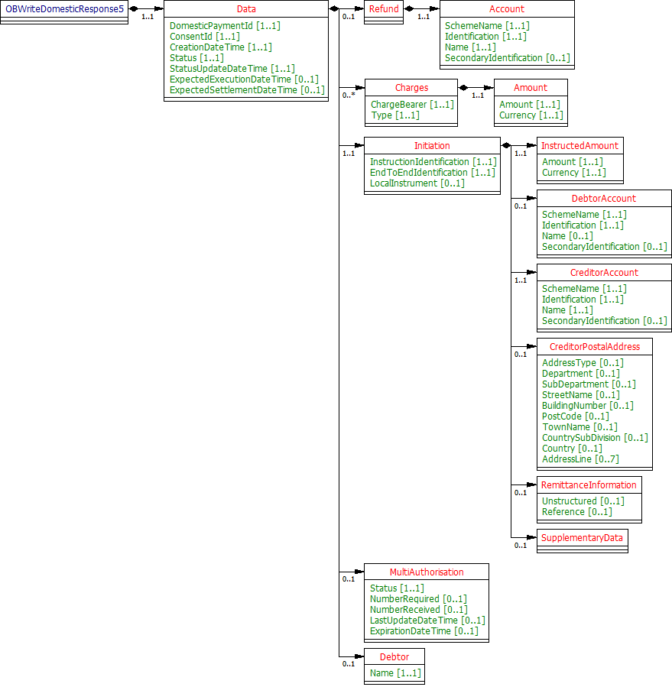This screenshot has width=672, height=700.
Task: Click the CreditorAccount class title
Action: (x=604, y=272)
